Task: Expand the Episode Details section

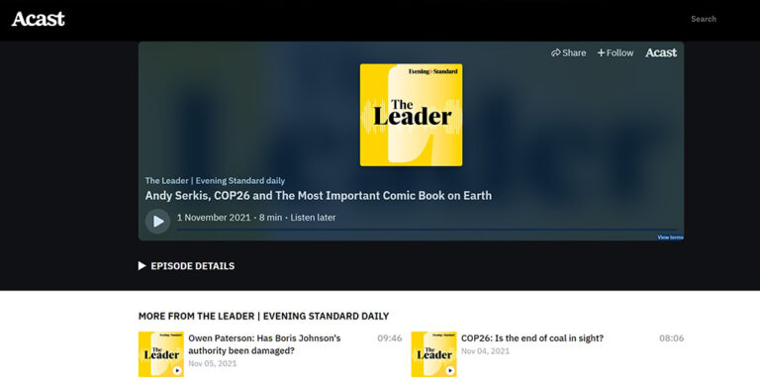Action: [x=187, y=266]
